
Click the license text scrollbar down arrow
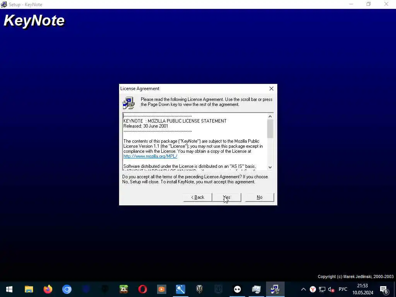[x=270, y=167]
